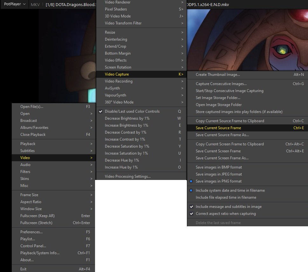308x272 pixels.
Task: Select Save images in BMP format
Action: click(248, 167)
